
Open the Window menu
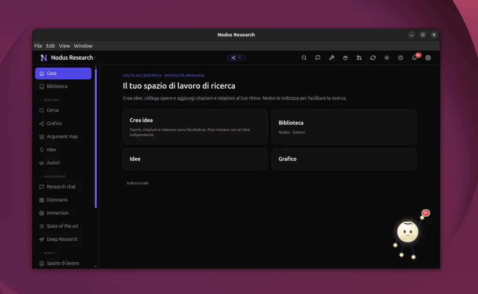(x=83, y=46)
